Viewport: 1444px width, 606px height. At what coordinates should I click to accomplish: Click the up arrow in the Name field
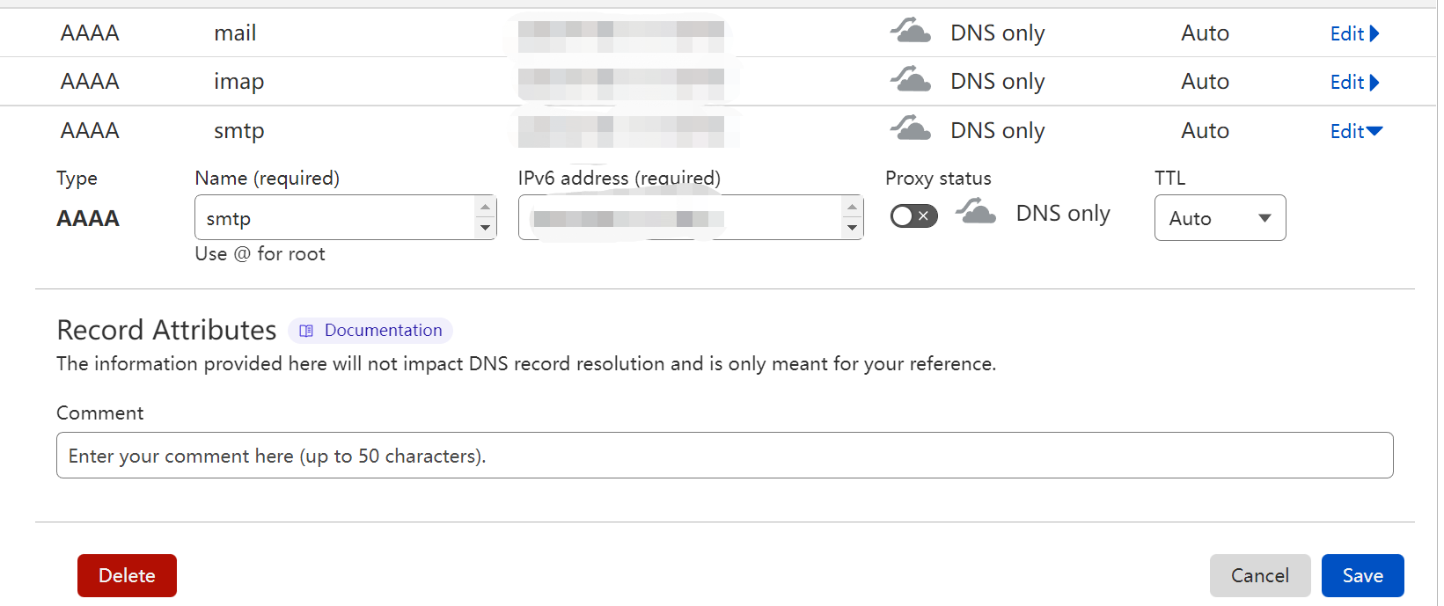click(485, 207)
